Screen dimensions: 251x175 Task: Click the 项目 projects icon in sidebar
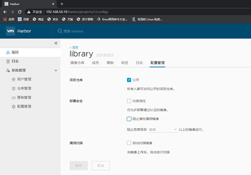(8, 52)
